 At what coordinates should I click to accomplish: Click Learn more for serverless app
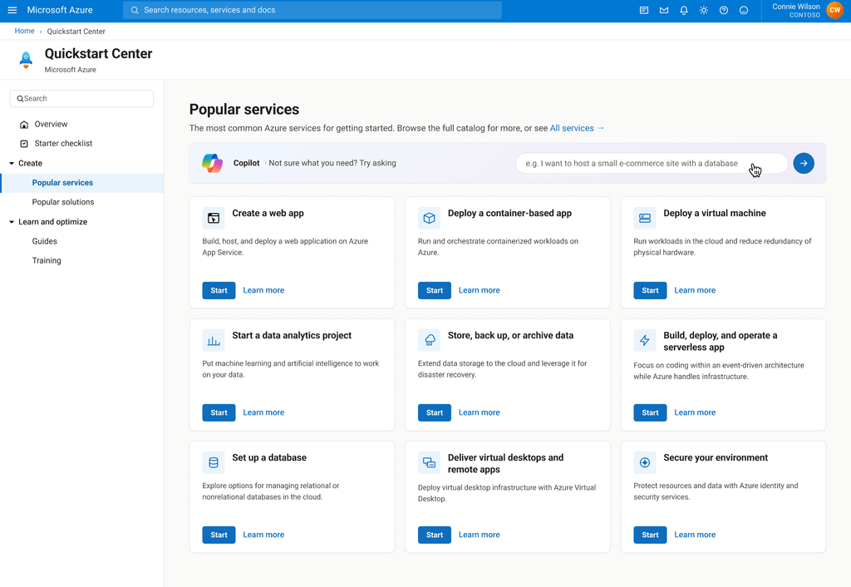pyautogui.click(x=695, y=412)
